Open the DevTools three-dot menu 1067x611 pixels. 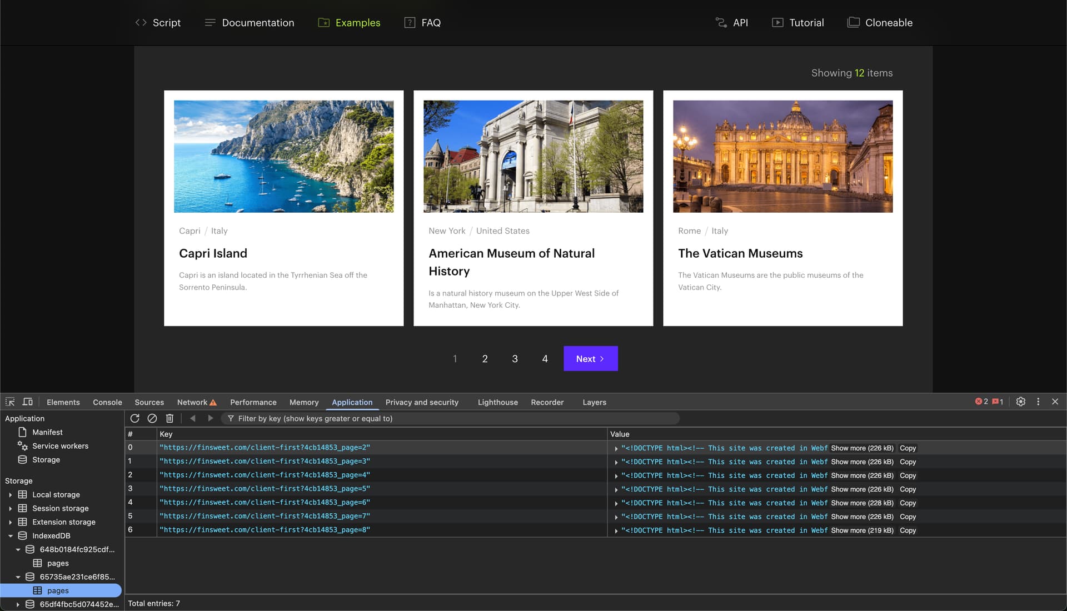pyautogui.click(x=1038, y=402)
